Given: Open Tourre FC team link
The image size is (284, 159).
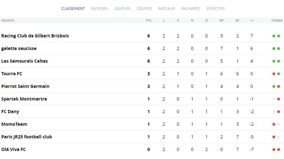Looking at the screenshot, I should coord(12,74).
